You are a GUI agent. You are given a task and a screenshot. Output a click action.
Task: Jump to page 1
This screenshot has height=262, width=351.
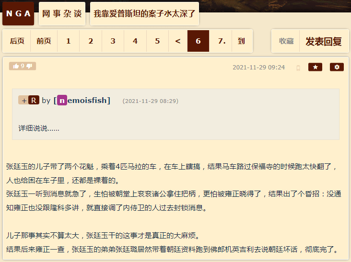[69, 41]
